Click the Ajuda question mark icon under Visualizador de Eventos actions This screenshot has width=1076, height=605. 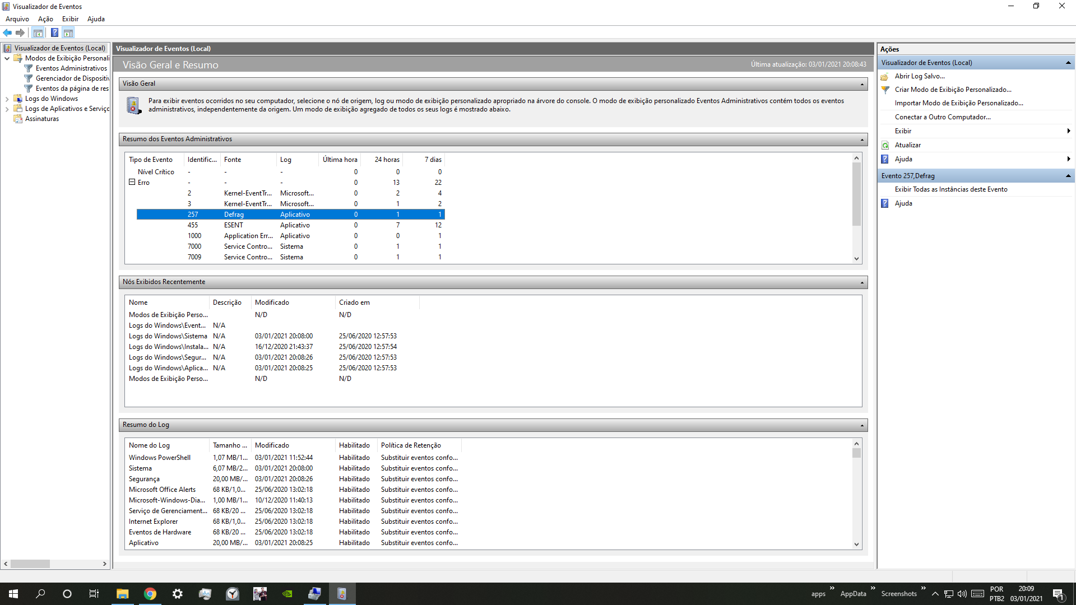pos(885,159)
